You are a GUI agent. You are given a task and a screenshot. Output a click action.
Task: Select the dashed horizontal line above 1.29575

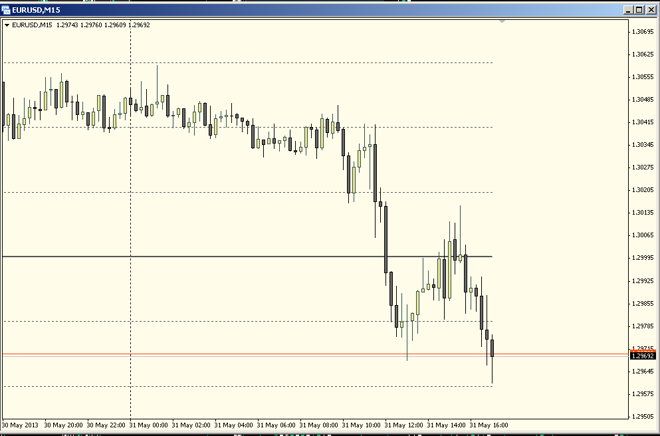(247, 386)
